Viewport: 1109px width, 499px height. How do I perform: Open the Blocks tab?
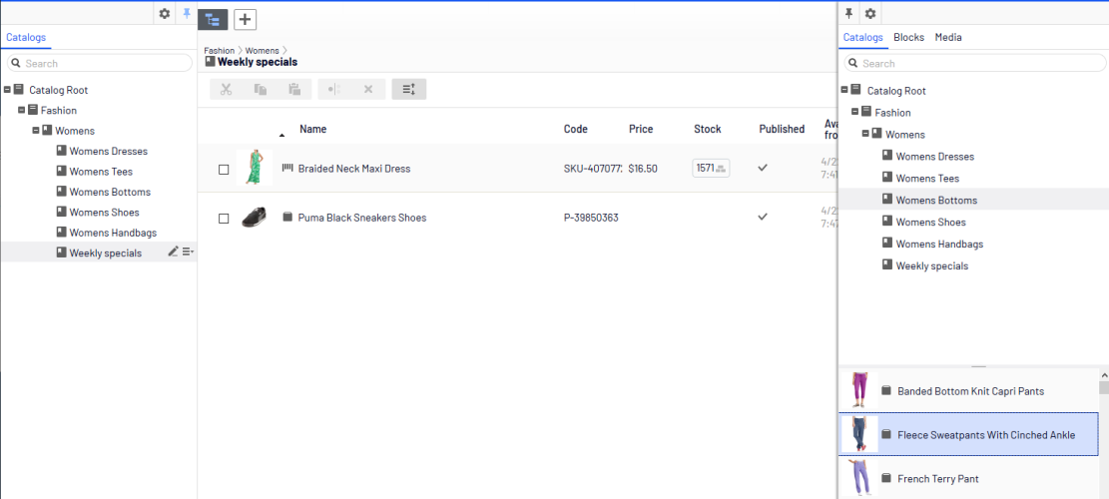[908, 37]
